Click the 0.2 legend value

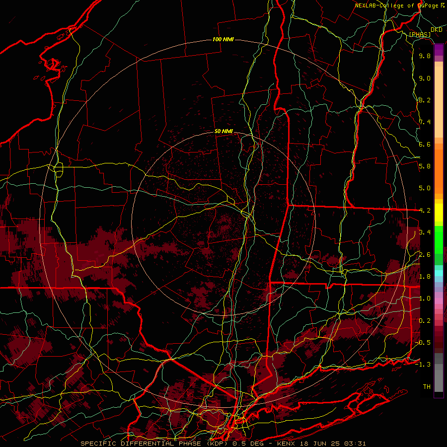425,321
